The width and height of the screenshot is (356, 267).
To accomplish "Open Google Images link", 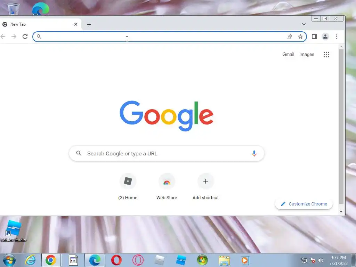I will [307, 55].
